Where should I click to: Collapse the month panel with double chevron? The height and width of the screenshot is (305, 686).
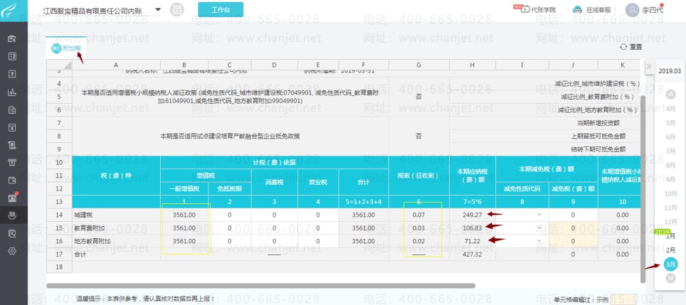649,67
